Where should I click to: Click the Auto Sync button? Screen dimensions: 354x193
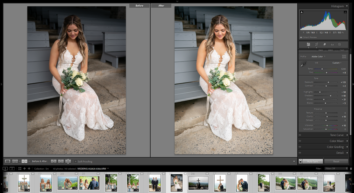tap(313, 161)
